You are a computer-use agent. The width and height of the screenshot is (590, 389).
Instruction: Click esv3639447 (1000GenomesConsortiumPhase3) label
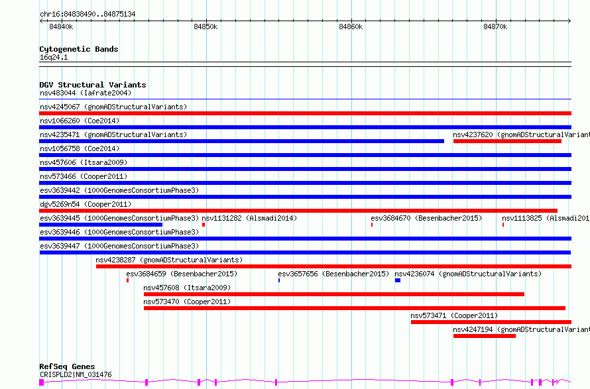(119, 246)
